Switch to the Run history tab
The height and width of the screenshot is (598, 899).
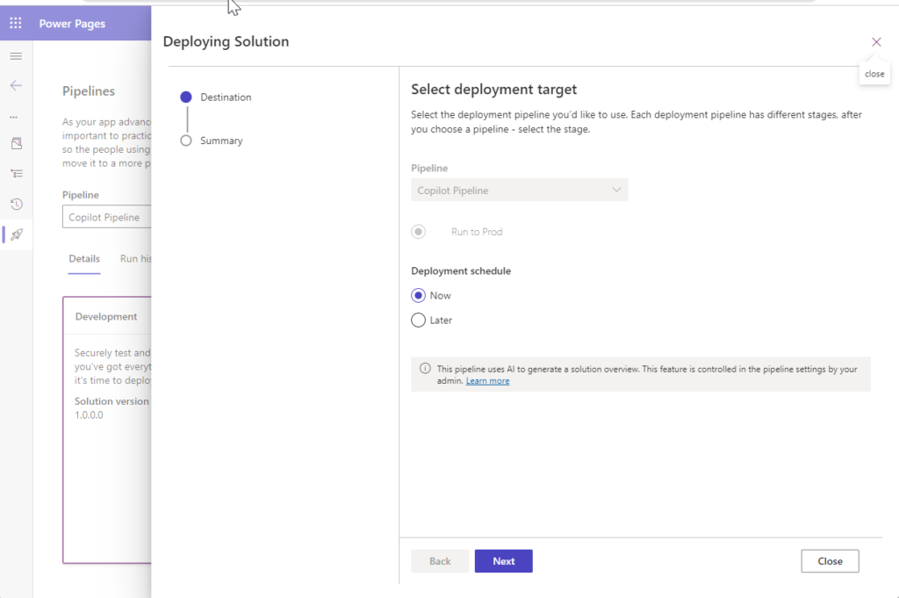[x=135, y=258]
